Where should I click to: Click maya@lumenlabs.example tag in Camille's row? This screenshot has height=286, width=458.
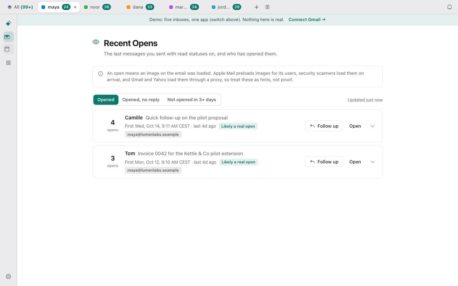tap(153, 134)
